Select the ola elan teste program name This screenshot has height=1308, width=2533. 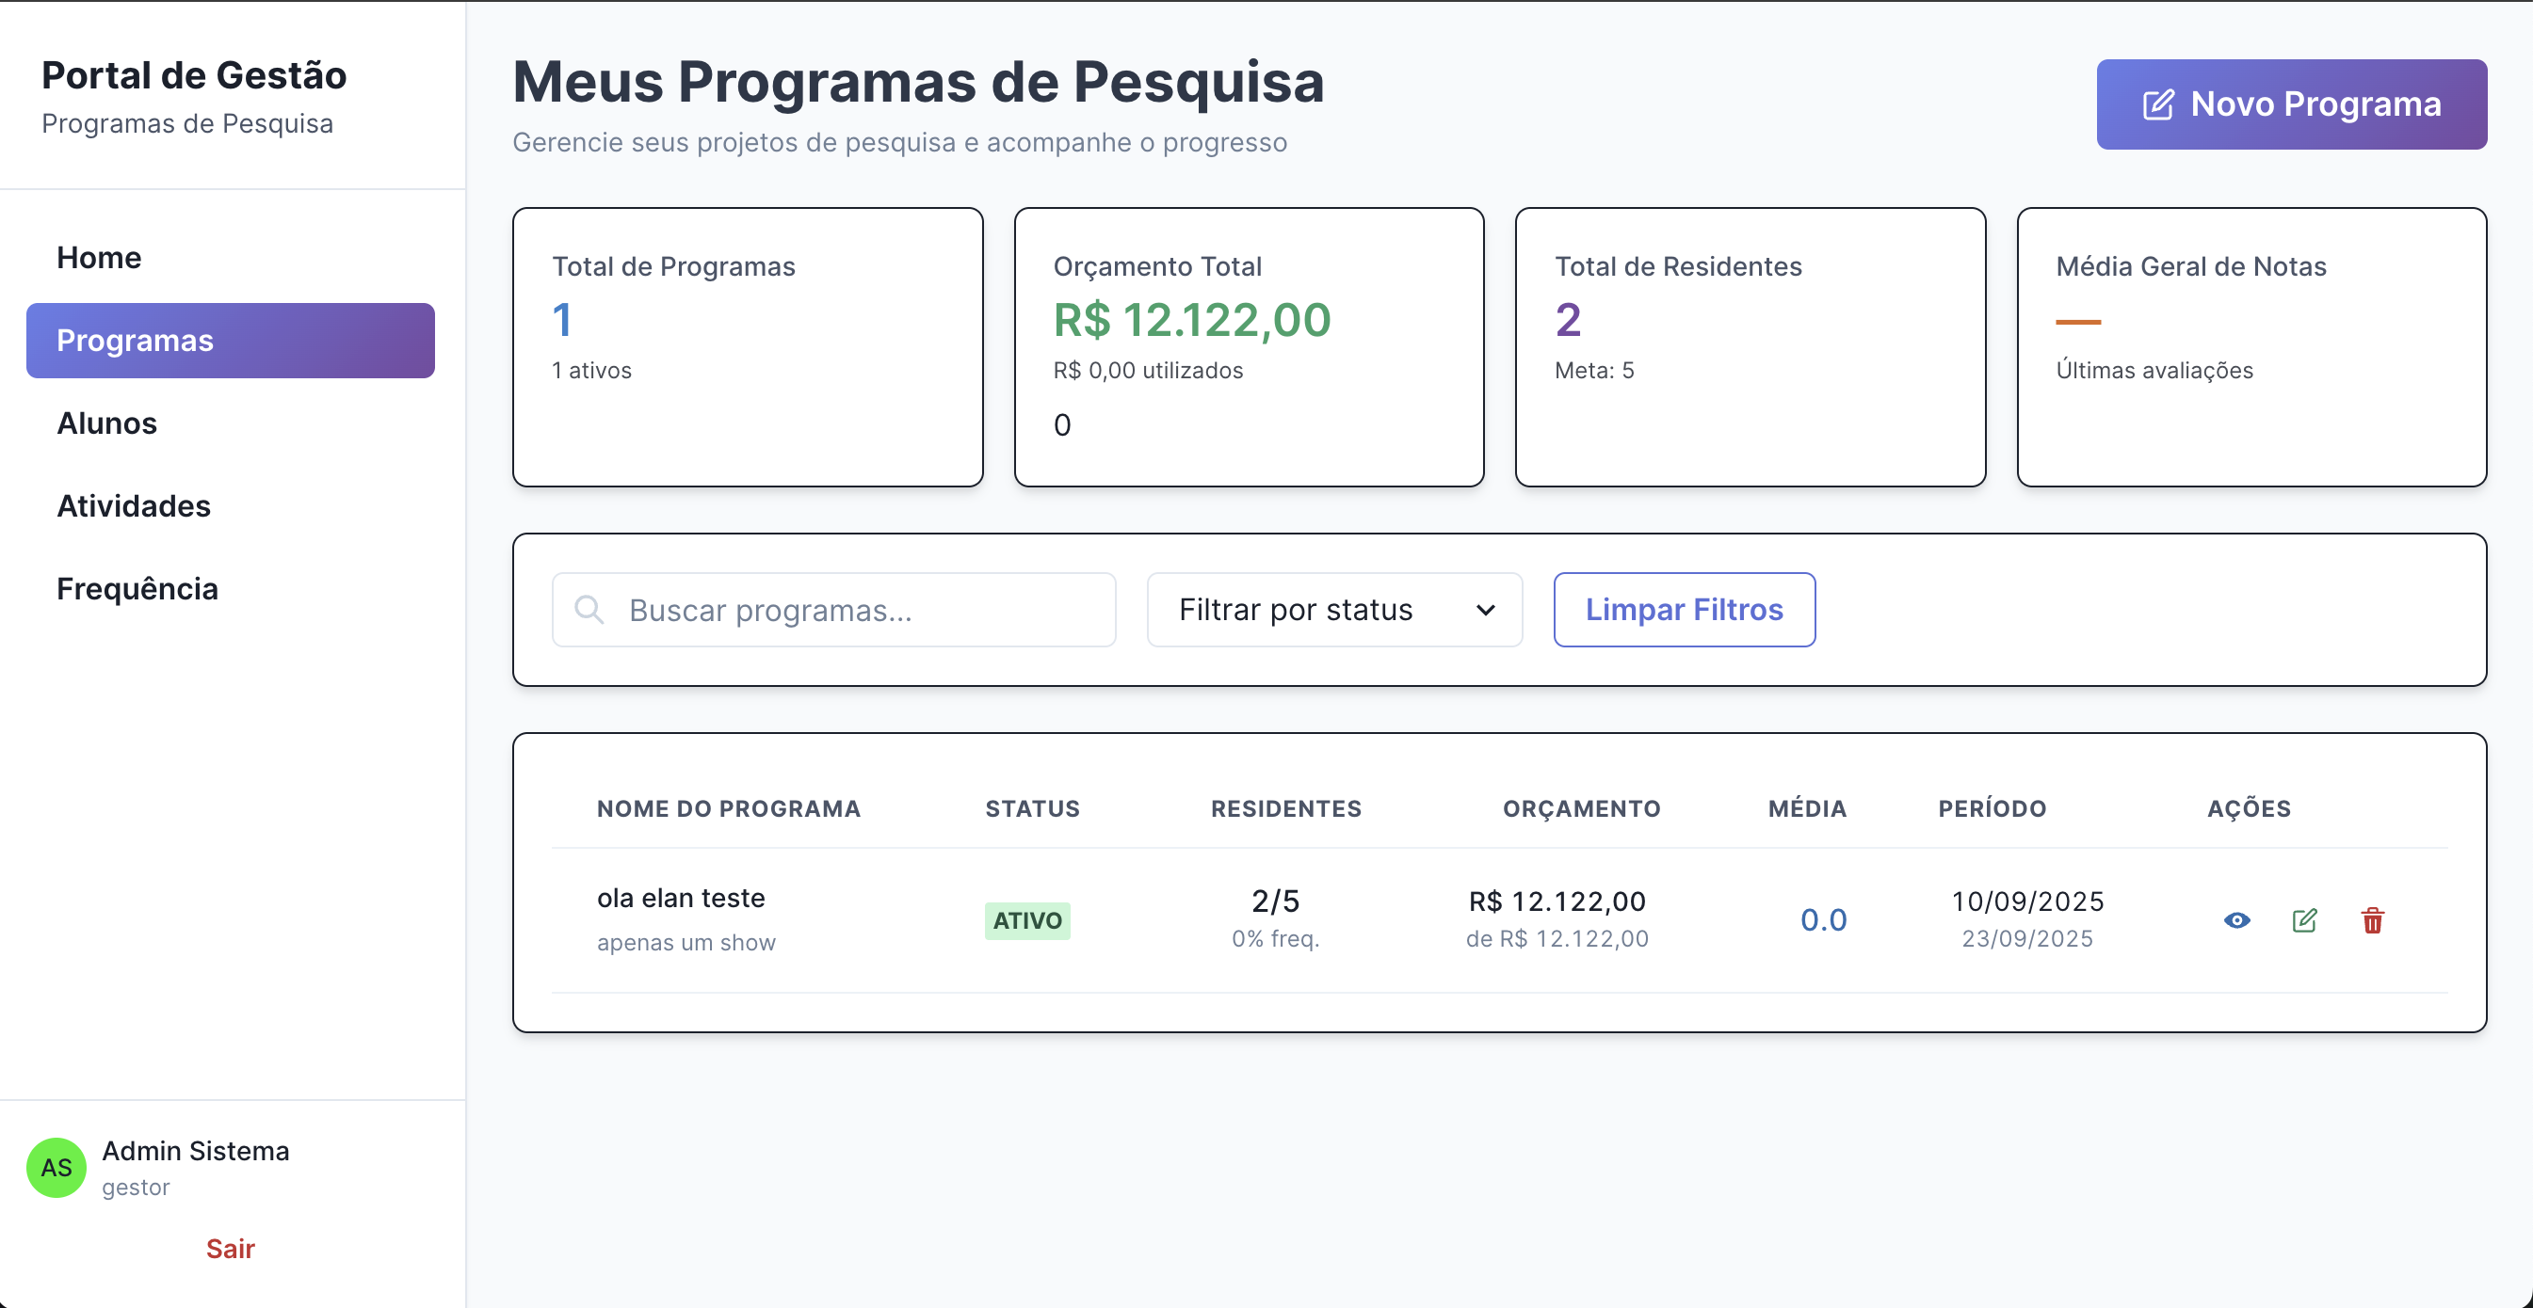click(x=681, y=897)
